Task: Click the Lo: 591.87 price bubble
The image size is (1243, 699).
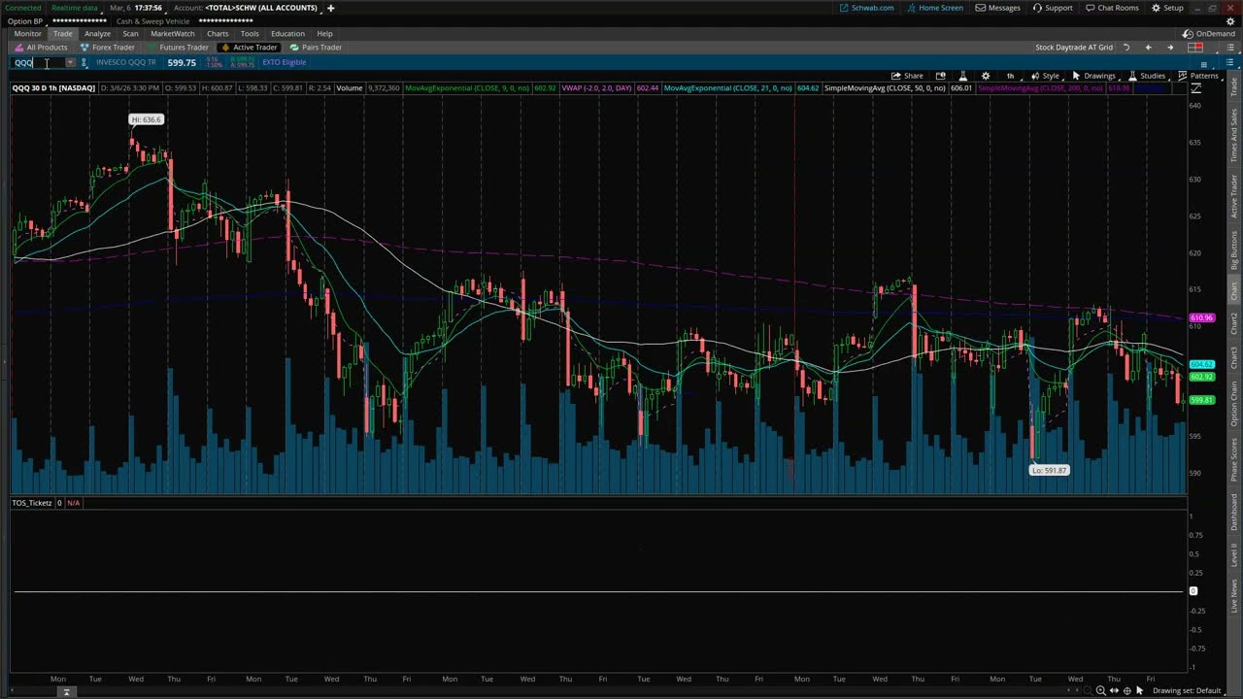Action: [1049, 470]
